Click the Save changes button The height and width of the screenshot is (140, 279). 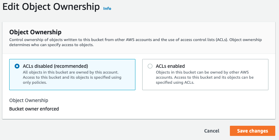252,131
